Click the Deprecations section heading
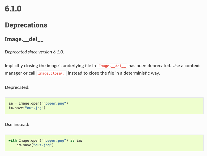Image resolution: width=207 pixels, height=156 pixels. [26, 25]
